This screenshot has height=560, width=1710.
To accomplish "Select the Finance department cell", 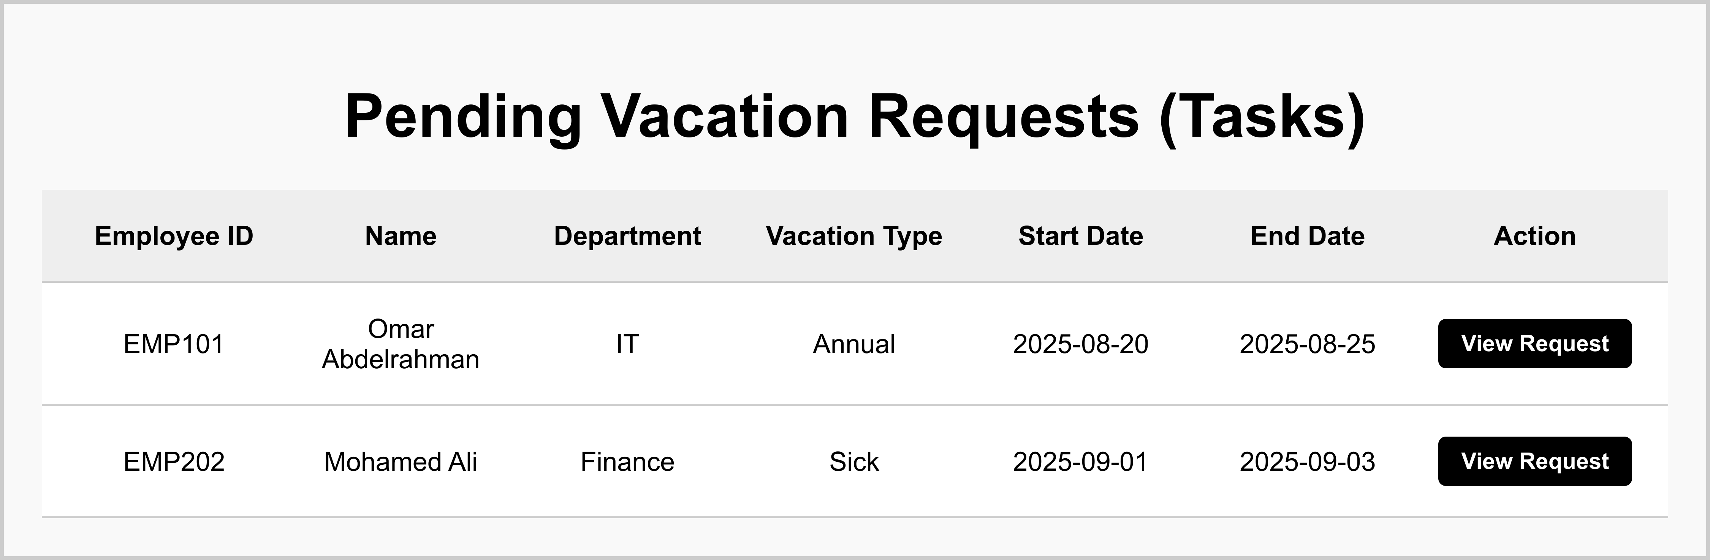I will (627, 462).
